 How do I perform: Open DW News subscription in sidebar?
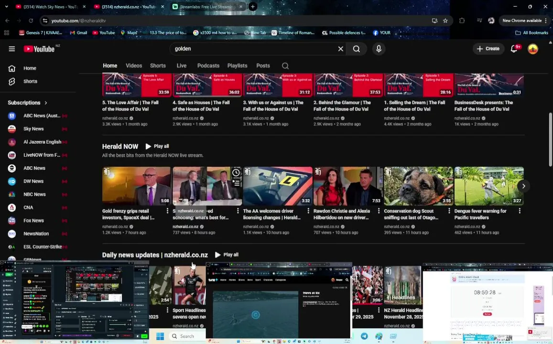click(37, 182)
